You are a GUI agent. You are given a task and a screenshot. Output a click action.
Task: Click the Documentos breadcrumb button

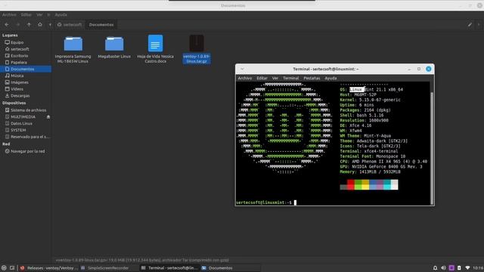[101, 25]
